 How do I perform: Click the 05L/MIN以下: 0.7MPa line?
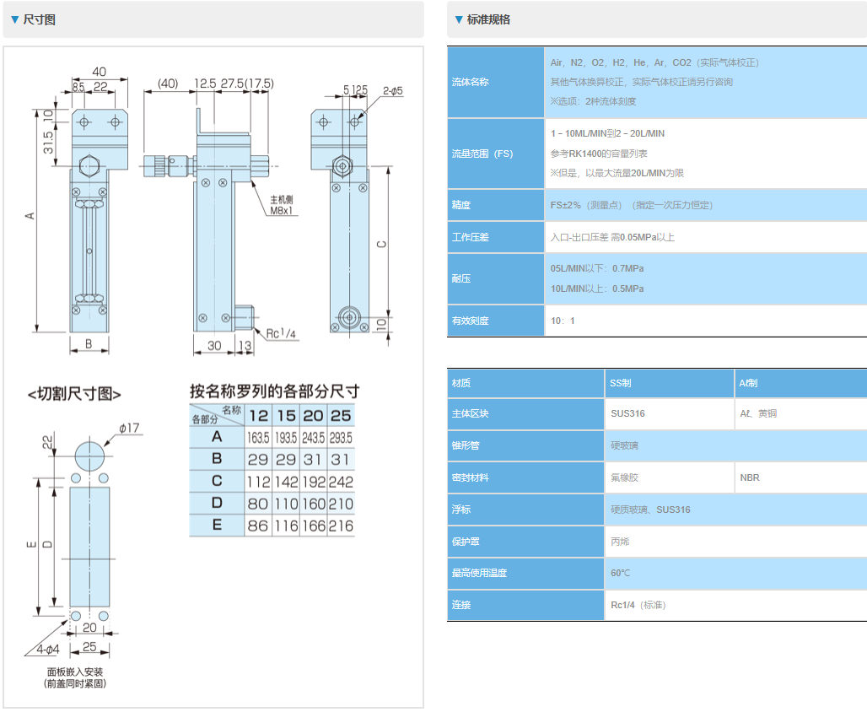(x=596, y=269)
